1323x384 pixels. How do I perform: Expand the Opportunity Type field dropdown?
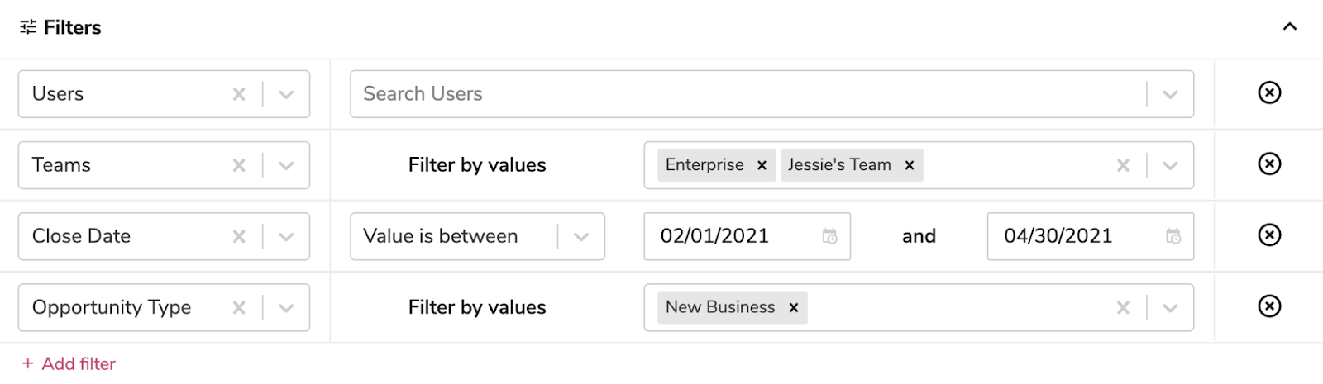(x=286, y=308)
